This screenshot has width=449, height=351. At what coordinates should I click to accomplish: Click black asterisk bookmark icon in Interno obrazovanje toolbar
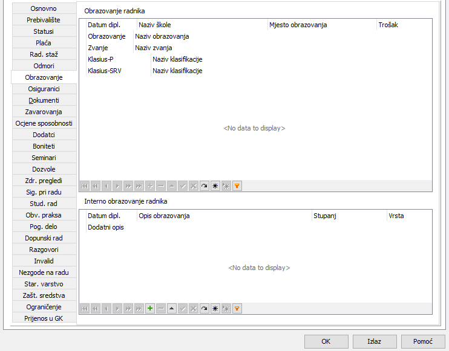point(215,309)
